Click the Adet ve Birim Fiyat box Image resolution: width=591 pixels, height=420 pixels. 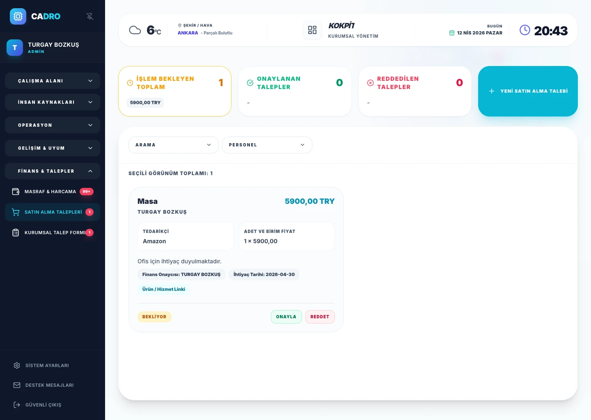coord(287,236)
